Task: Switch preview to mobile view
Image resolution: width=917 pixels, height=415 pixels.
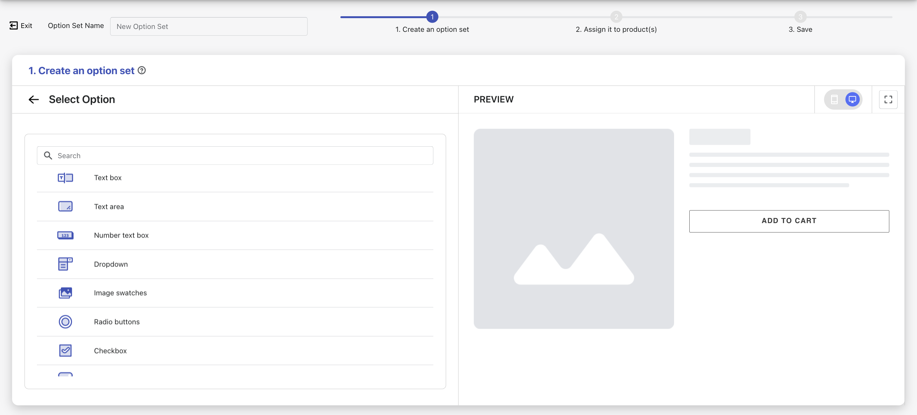Action: [834, 99]
